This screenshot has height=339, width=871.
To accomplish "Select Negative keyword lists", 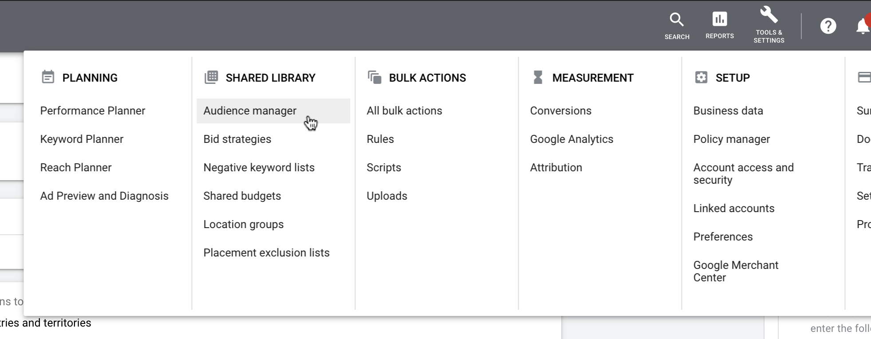I will point(259,167).
